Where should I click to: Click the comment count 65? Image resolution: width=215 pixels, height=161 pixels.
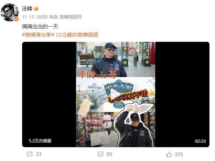point(110,154)
